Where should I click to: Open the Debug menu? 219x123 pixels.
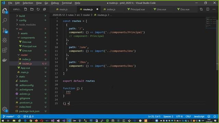click(55, 3)
